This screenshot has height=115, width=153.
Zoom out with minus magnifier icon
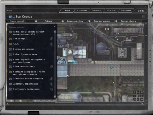coord(134,100)
